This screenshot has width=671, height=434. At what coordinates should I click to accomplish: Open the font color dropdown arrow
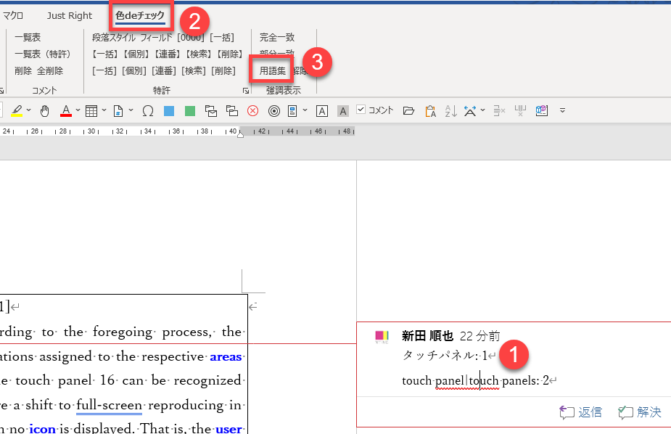(x=78, y=111)
